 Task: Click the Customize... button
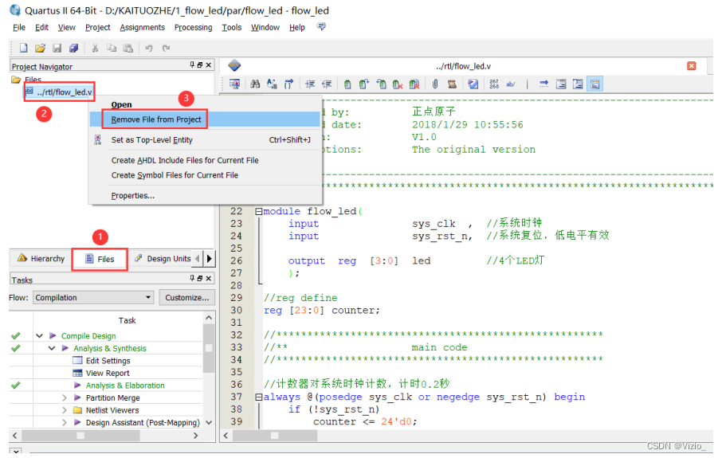click(187, 298)
